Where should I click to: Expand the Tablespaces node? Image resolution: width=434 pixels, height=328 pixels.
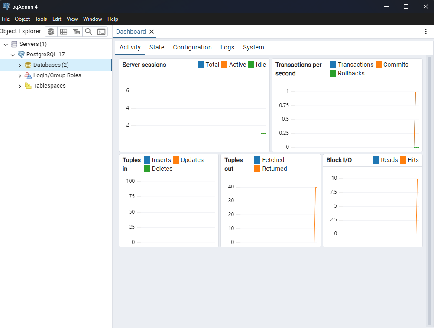pyautogui.click(x=19, y=86)
